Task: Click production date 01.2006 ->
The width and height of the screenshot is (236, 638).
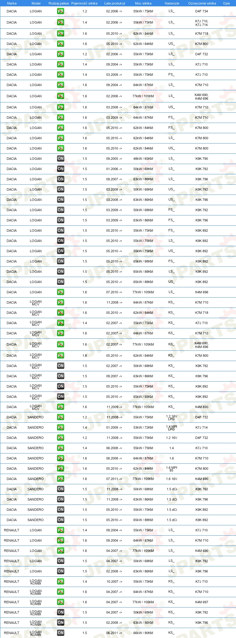Action: point(114,169)
